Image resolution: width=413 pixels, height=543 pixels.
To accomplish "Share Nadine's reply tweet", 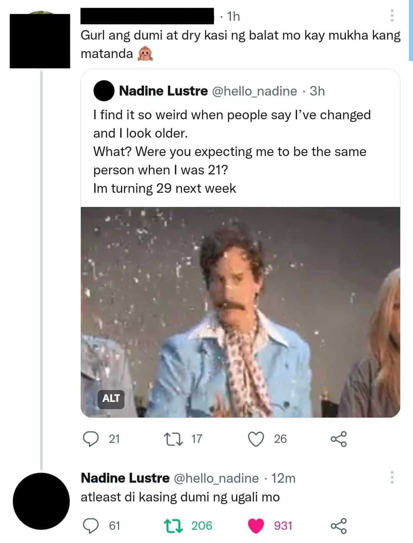I will [x=339, y=526].
